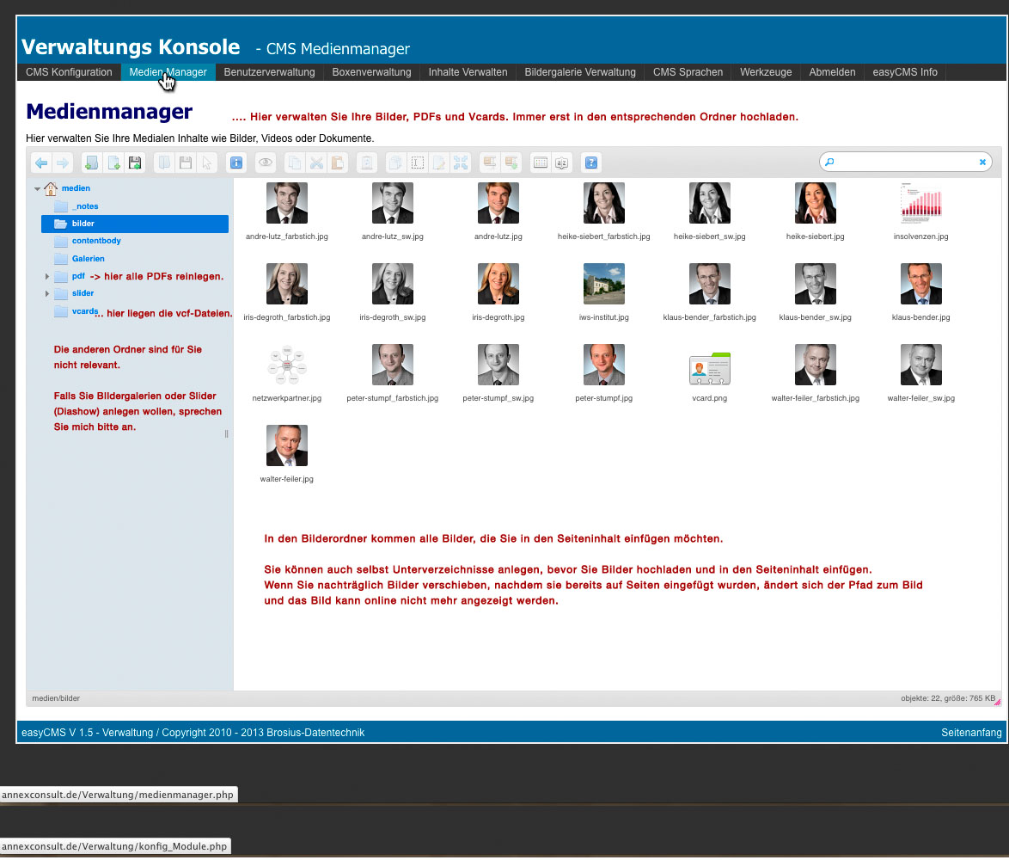Open the Bildergalerie Verwaltung menu item
This screenshot has width=1009, height=860.
579,72
